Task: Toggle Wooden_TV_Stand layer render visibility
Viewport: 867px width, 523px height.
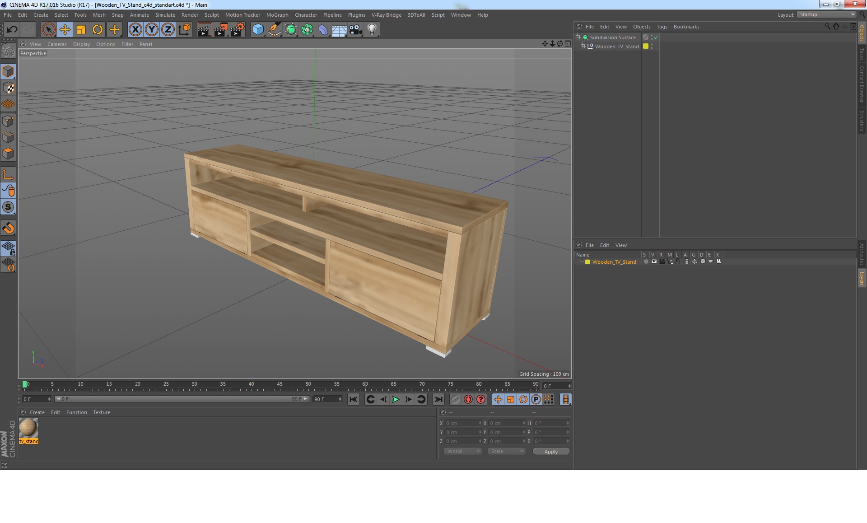Action: point(662,261)
